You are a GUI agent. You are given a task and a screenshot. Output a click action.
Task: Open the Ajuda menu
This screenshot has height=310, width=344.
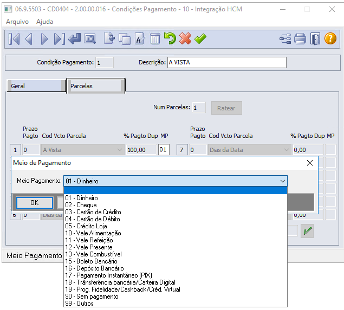click(45, 22)
